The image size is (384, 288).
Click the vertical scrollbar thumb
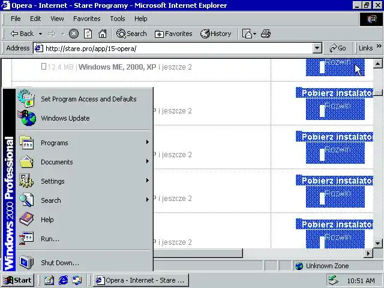[x=378, y=93]
